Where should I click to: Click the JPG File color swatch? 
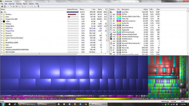coord(119,14)
